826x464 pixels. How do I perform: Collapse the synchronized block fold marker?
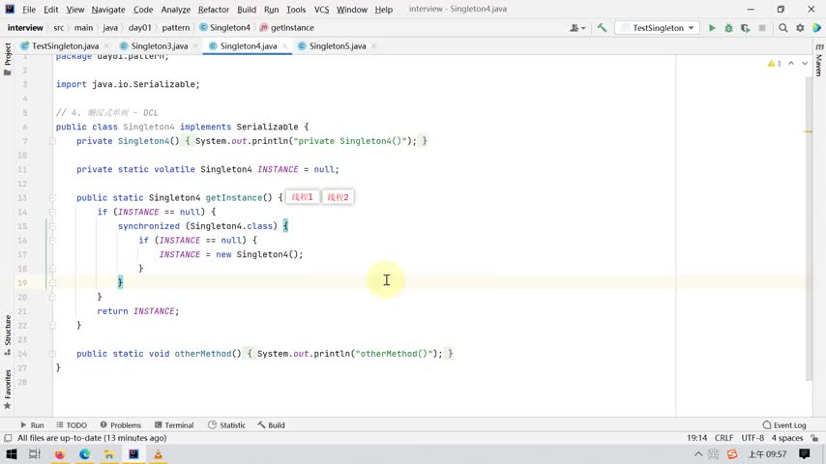52,226
